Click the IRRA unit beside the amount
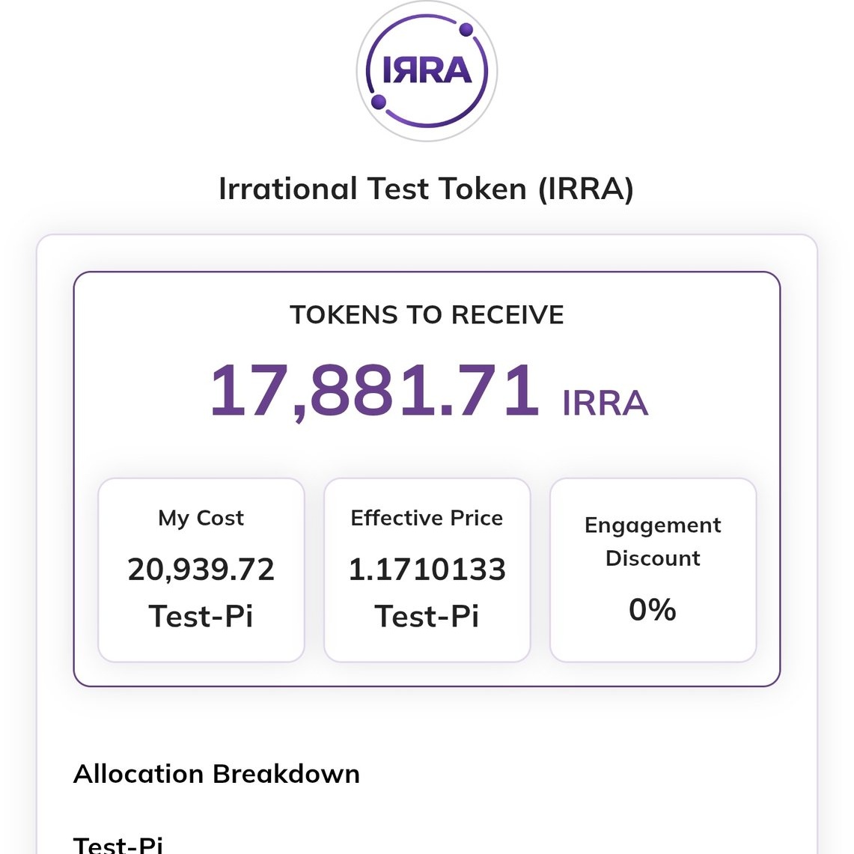Viewport: 854px width, 854px height. (605, 403)
